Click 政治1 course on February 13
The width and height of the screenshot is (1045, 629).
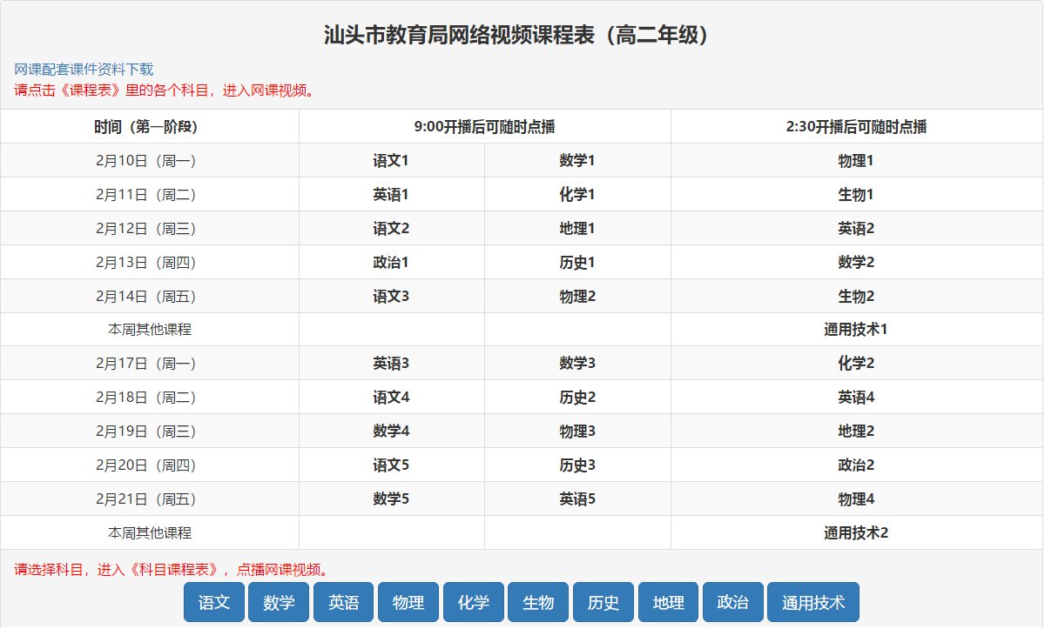(391, 263)
